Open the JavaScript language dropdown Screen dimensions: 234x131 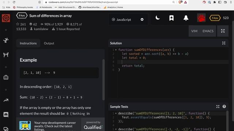tap(128, 19)
